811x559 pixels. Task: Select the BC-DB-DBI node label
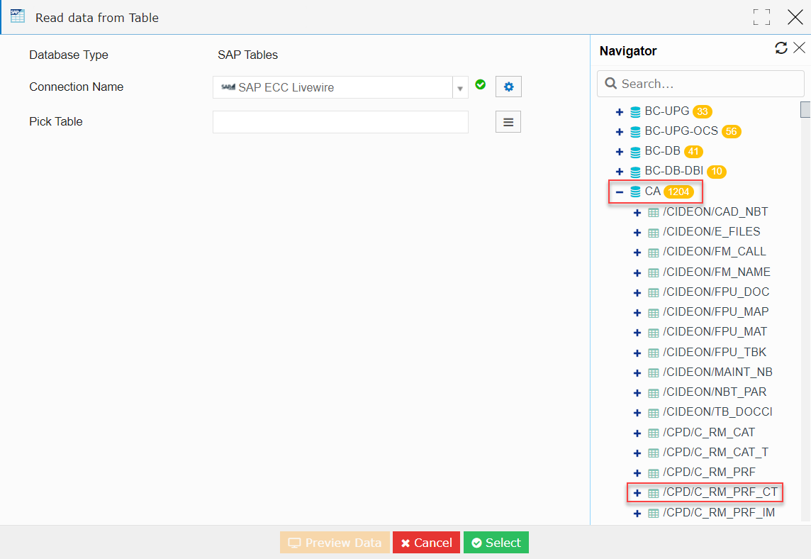click(x=674, y=171)
